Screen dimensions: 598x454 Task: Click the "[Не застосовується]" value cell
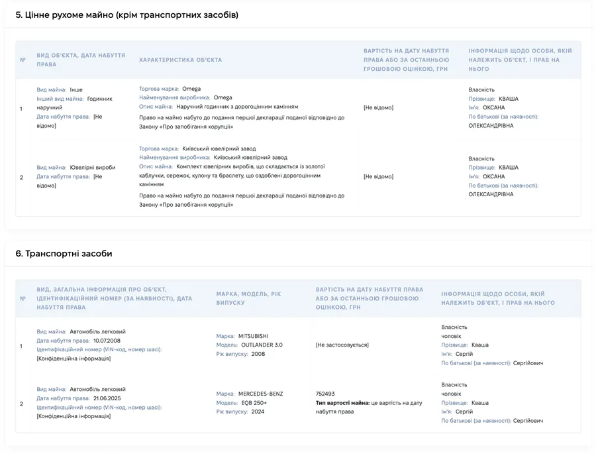click(342, 345)
